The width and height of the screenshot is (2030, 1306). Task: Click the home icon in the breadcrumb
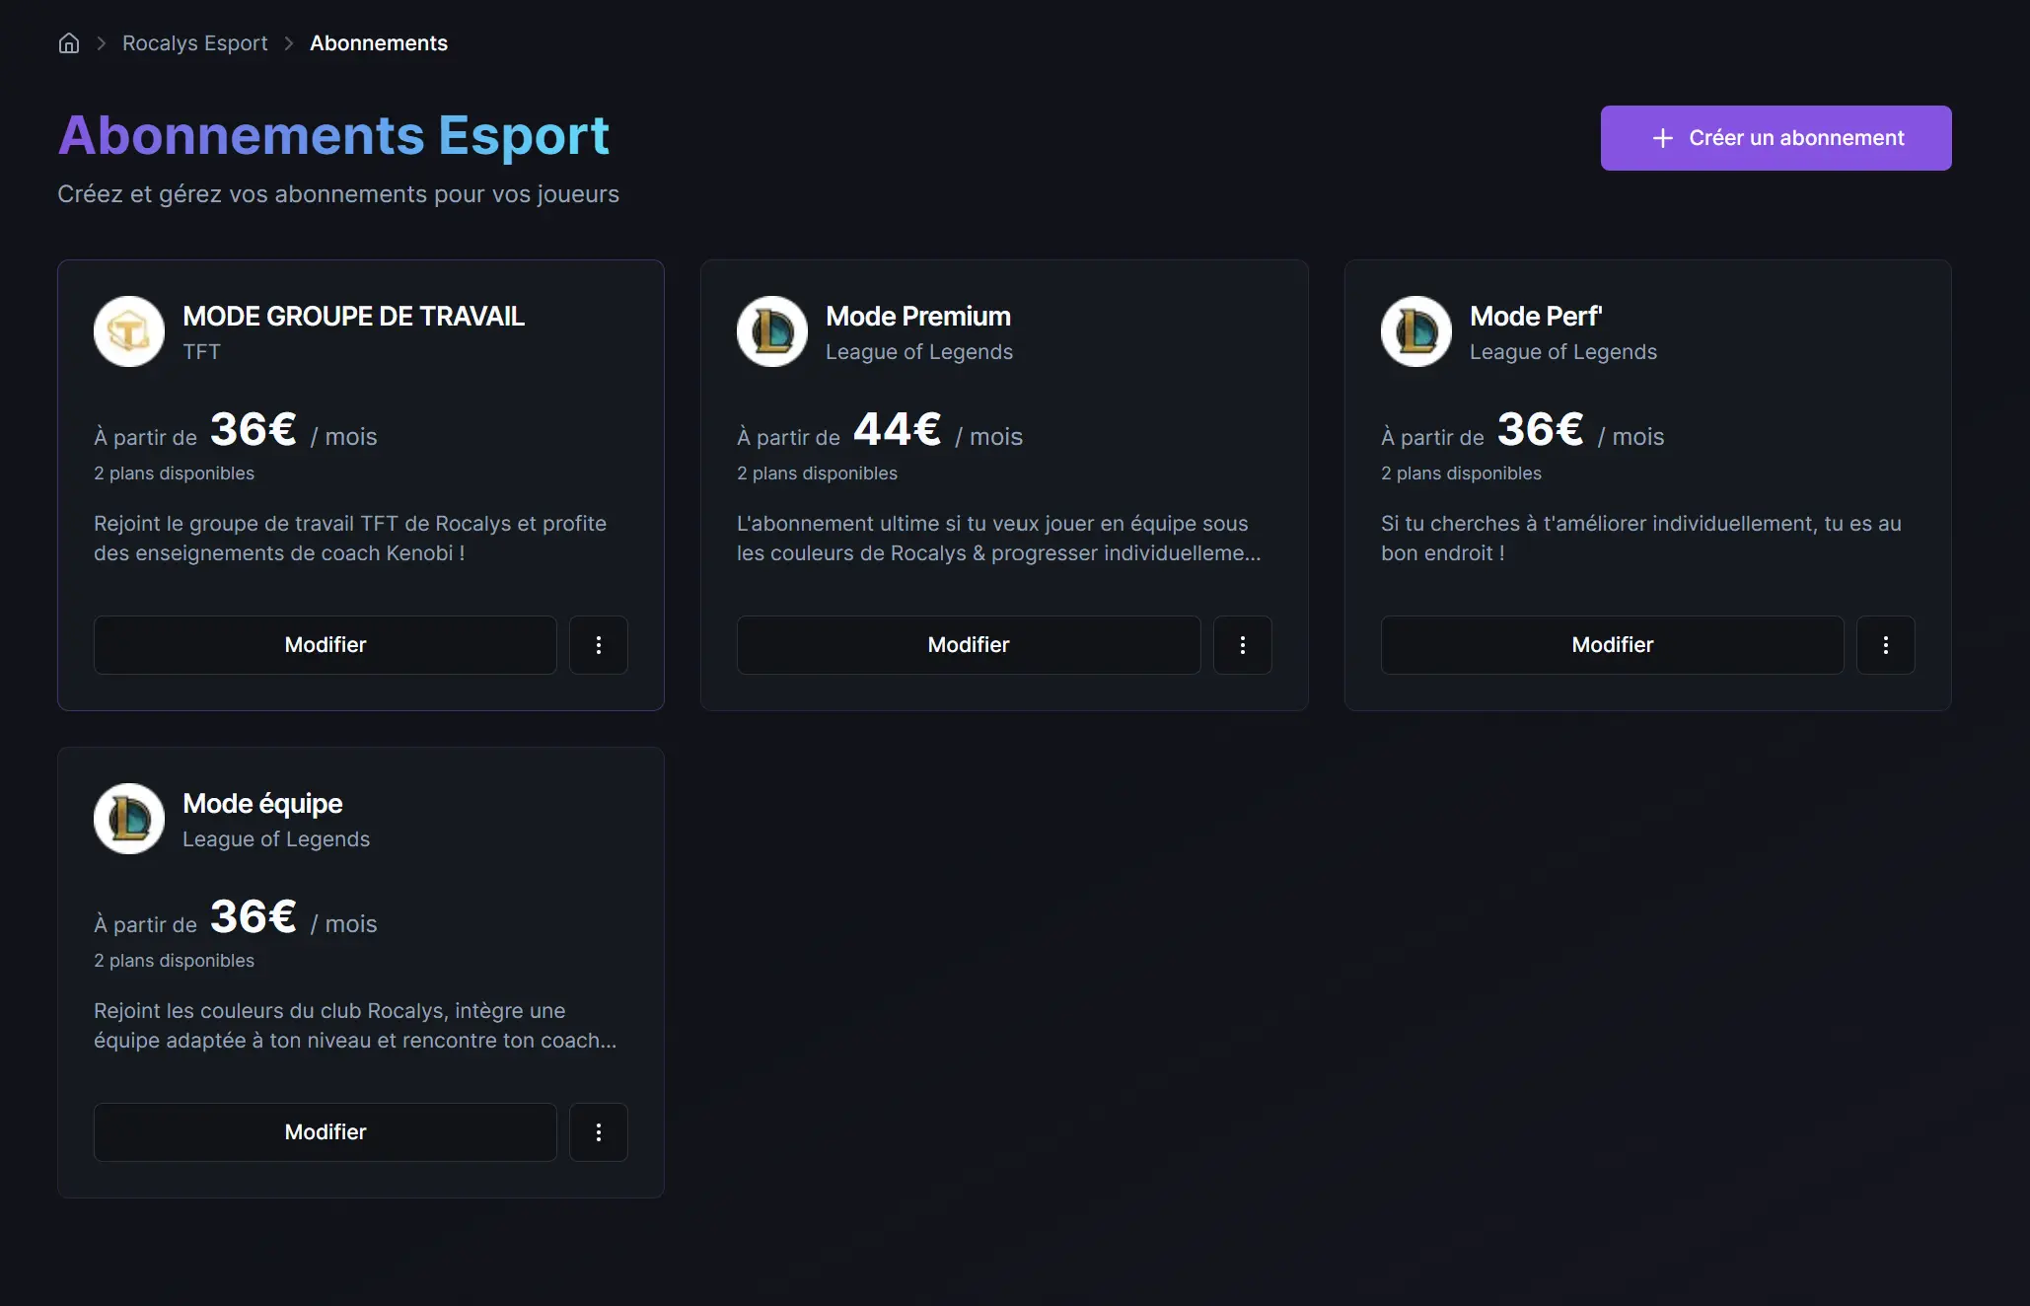pyautogui.click(x=68, y=42)
